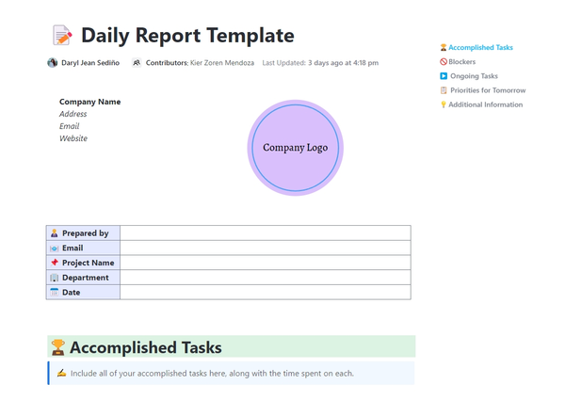Click the Daily Report Template title text
565x400 pixels.
[x=187, y=37]
